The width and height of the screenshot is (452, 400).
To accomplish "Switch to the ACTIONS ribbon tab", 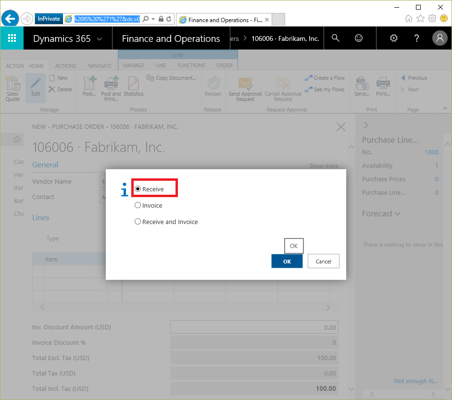I will (x=66, y=66).
